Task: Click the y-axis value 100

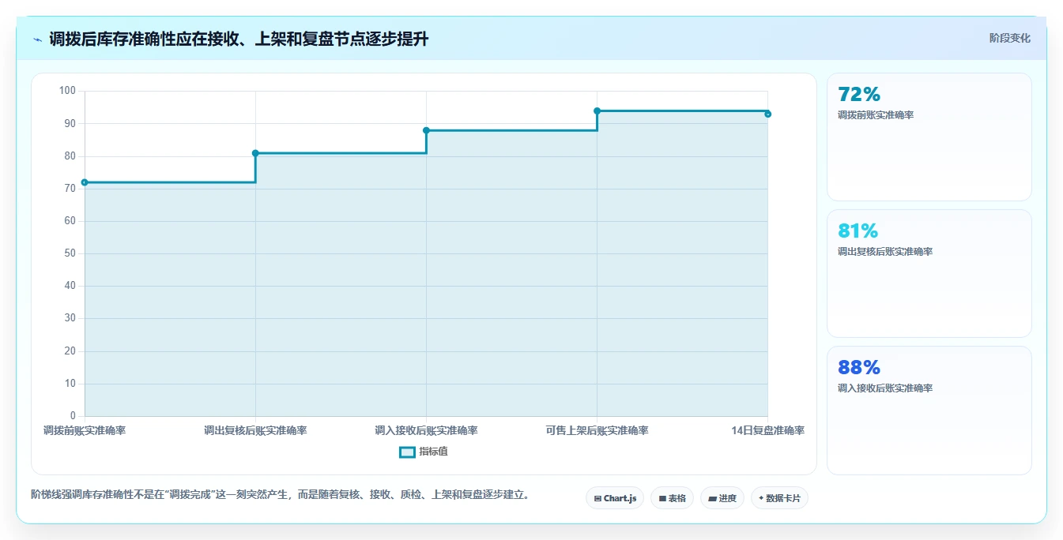Action: tap(67, 91)
